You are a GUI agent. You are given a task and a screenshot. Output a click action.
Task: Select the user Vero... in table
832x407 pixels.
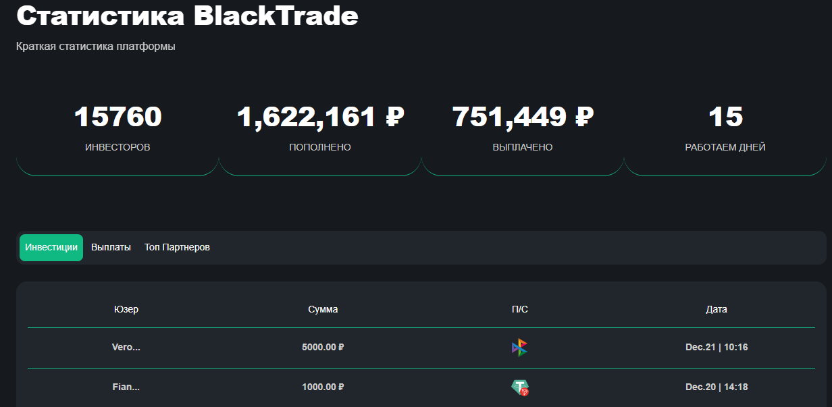126,348
